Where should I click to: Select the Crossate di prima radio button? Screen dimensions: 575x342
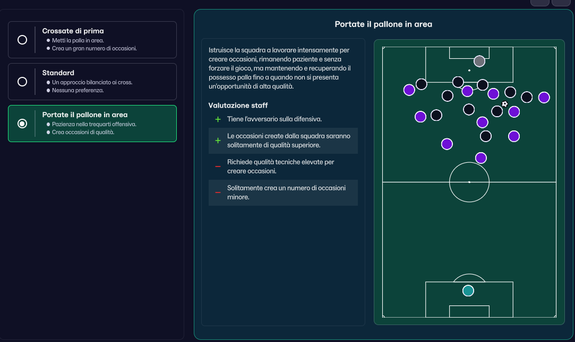(x=22, y=40)
